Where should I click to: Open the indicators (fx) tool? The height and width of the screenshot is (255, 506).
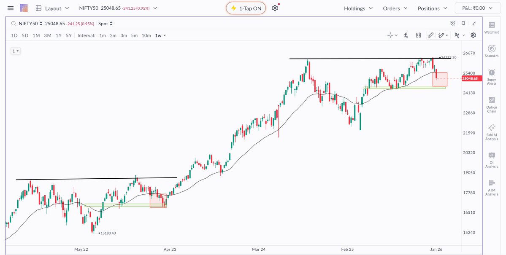tap(406, 35)
